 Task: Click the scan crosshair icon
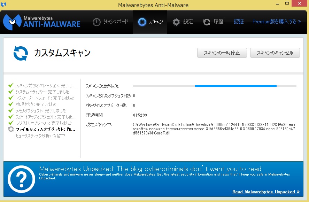coord(142,22)
